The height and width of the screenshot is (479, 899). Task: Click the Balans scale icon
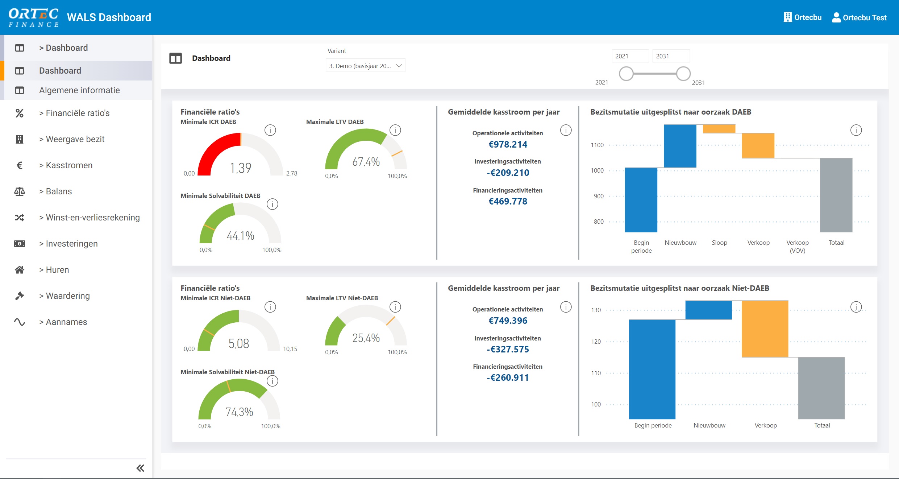pos(19,191)
